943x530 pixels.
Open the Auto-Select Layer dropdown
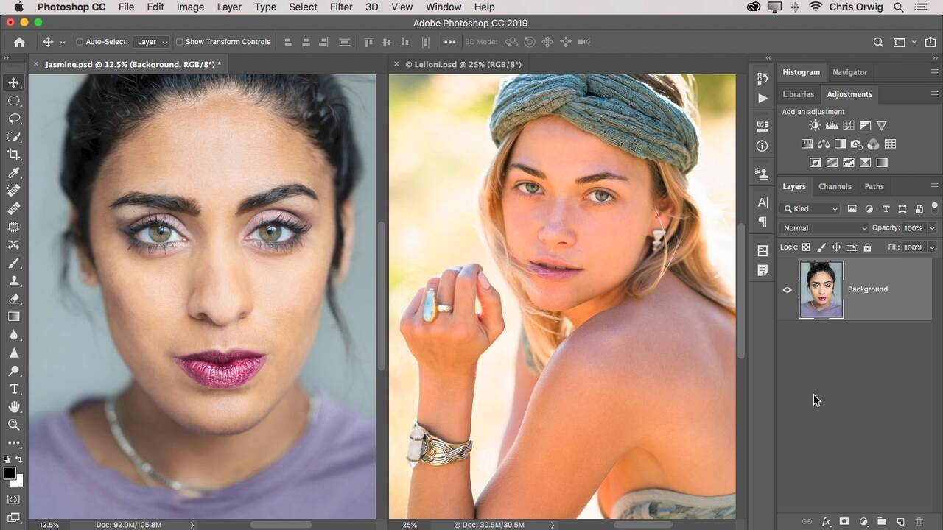pos(153,42)
